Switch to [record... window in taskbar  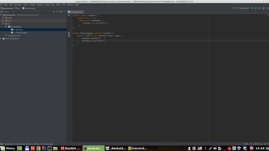click(x=137, y=148)
